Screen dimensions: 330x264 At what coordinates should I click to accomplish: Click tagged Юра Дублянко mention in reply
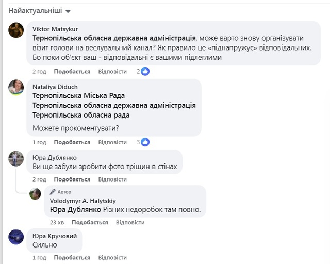[75, 210]
